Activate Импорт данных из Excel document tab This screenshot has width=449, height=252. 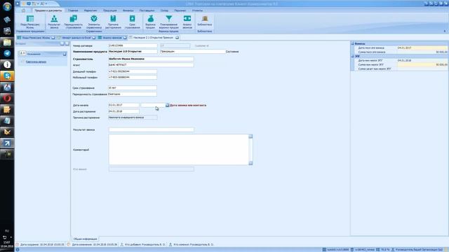76,38
